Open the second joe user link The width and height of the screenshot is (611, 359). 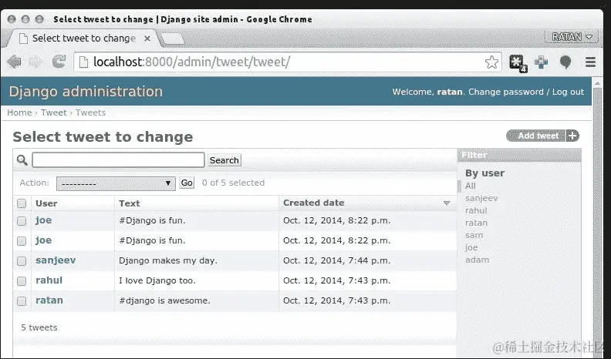pyautogui.click(x=44, y=240)
